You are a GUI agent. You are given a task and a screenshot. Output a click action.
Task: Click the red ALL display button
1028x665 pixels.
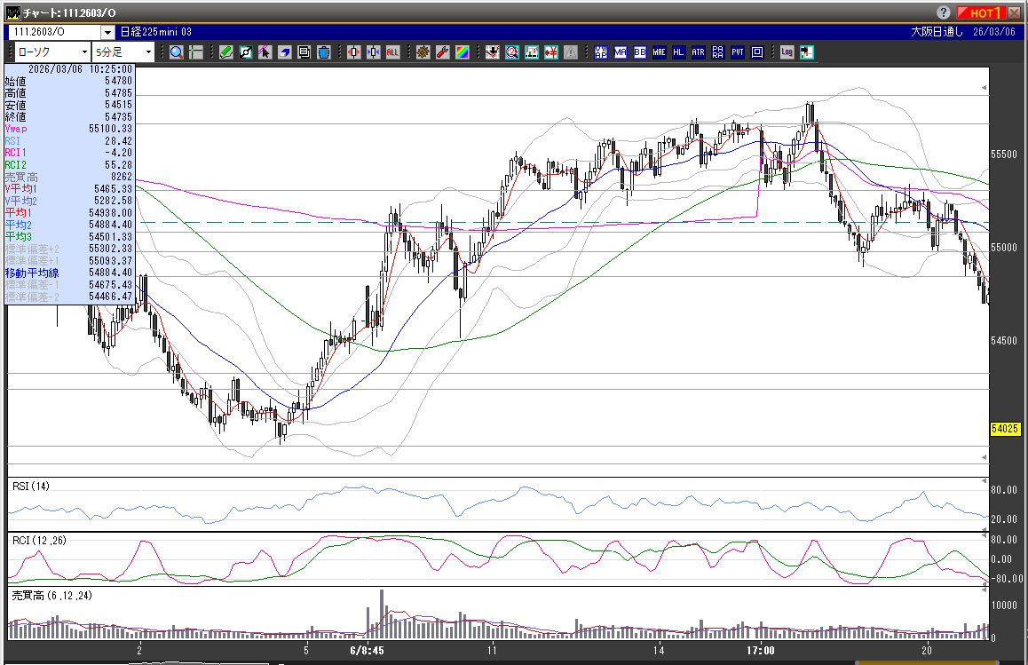pos(391,52)
